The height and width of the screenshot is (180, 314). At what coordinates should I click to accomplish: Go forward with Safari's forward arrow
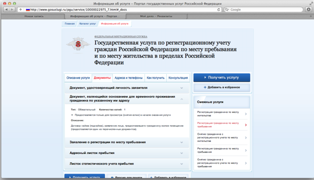[12, 9]
